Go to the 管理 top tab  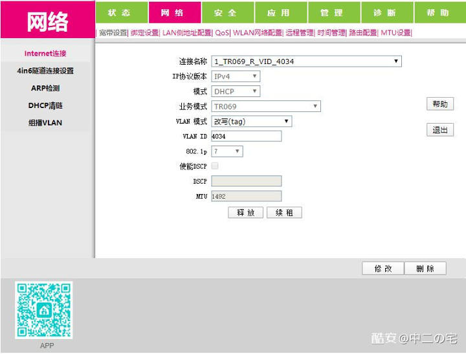pos(332,12)
